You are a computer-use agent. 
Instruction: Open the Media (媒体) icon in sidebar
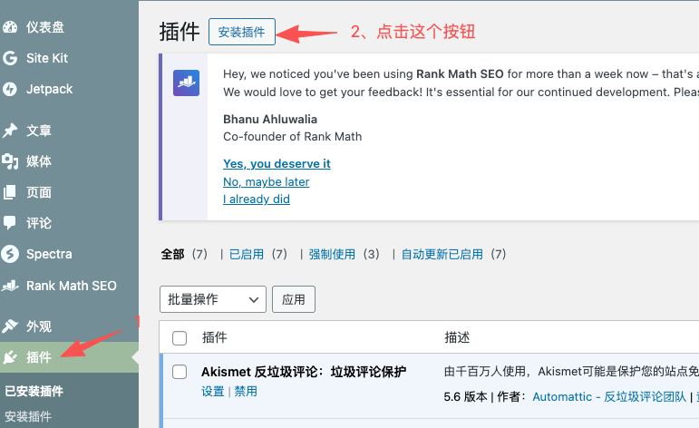pos(10,161)
